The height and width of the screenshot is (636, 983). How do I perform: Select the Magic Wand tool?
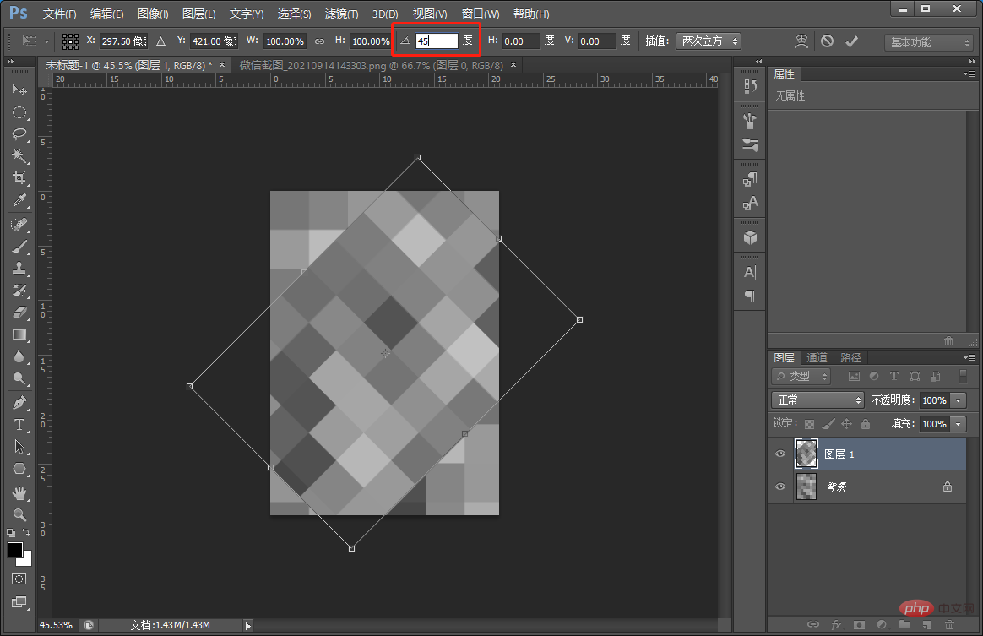[x=19, y=155]
